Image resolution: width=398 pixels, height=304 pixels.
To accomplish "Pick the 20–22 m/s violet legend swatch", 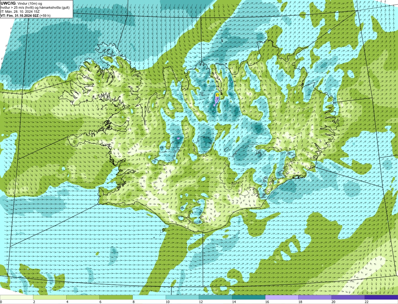I will pos(348,297).
